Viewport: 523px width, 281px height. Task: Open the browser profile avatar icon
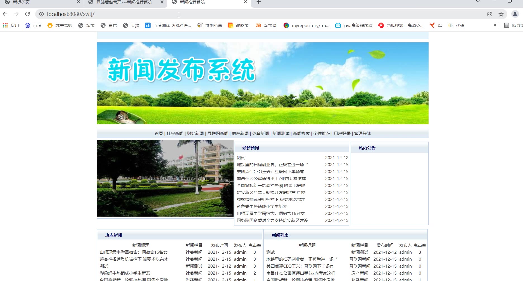515,14
